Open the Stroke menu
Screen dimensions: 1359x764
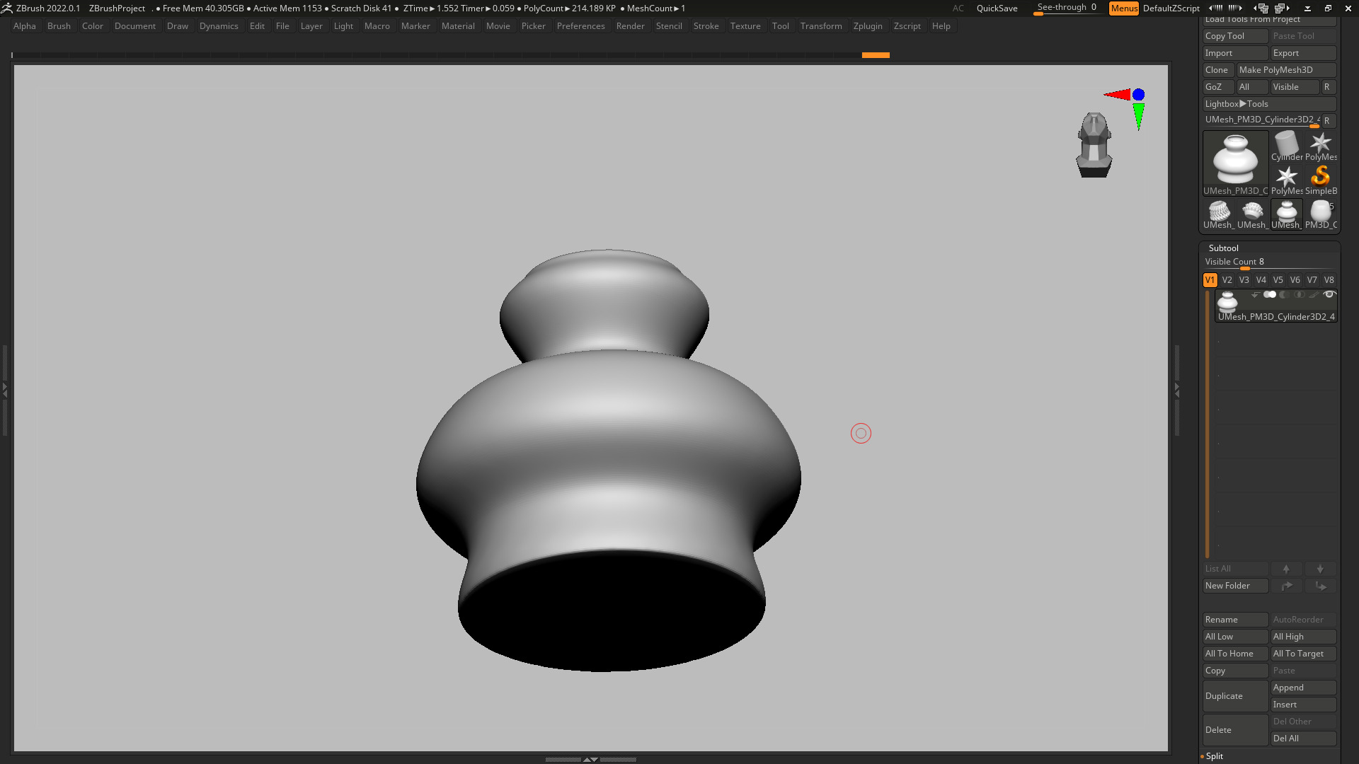coord(706,26)
